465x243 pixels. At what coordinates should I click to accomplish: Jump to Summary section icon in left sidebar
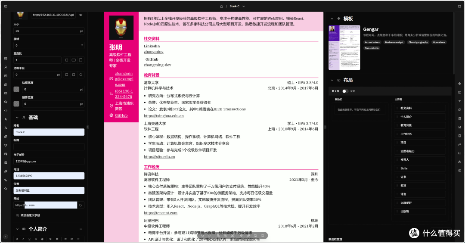pyautogui.click(x=6, y=76)
